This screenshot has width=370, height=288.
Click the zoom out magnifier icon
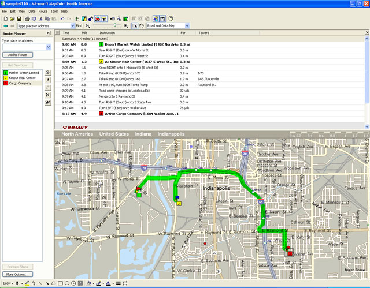[88, 25]
